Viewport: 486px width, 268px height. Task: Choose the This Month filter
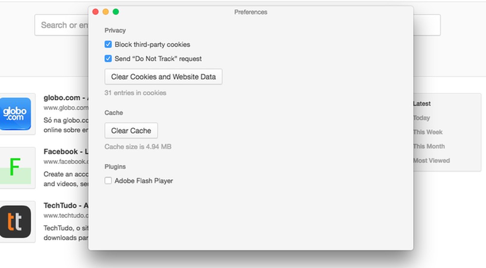tap(429, 146)
